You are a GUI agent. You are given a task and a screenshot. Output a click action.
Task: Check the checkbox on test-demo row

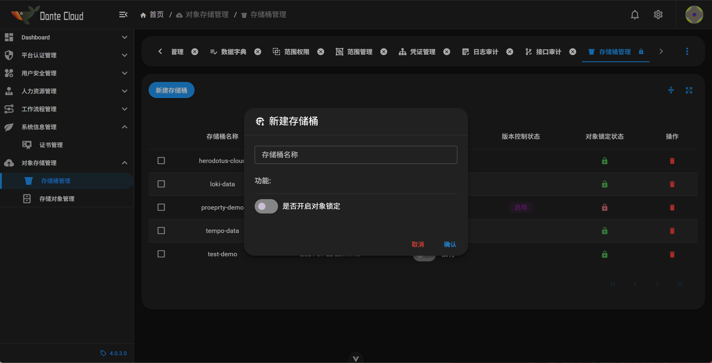[161, 254]
